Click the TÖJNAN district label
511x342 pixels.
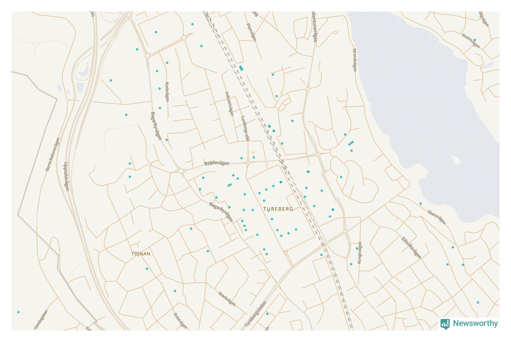coord(141,254)
